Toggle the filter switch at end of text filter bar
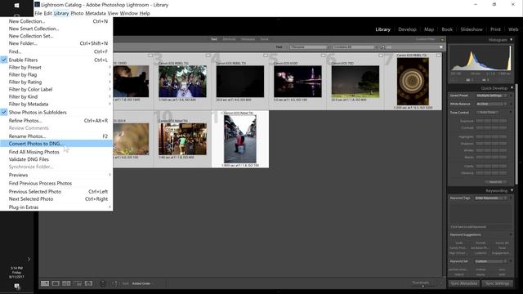 [x=441, y=47]
